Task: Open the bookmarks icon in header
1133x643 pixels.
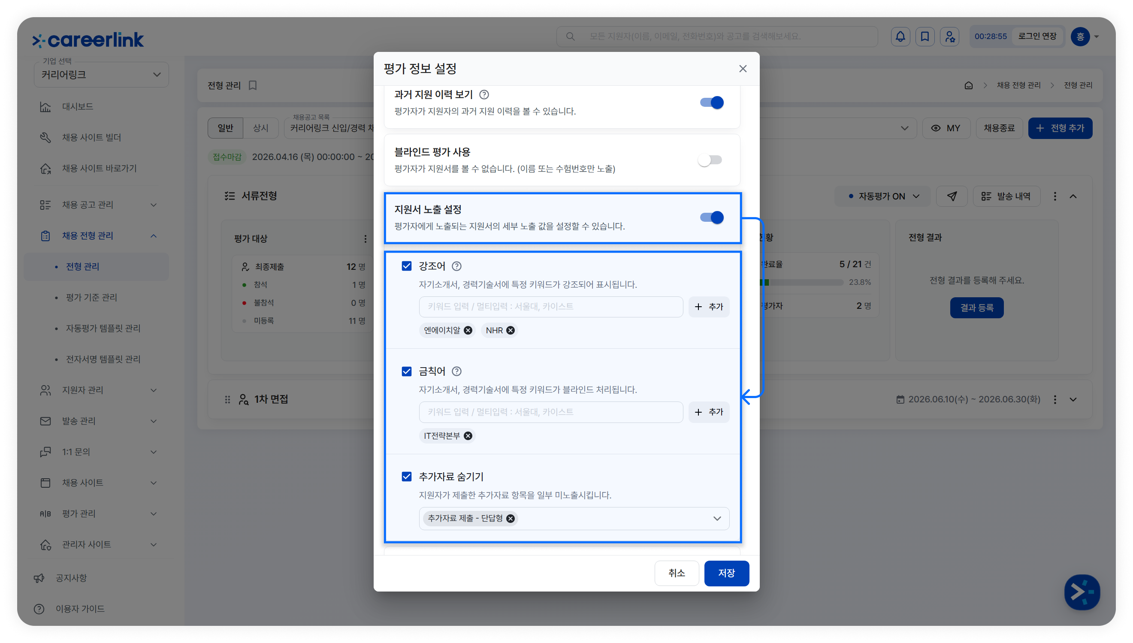Action: point(925,36)
